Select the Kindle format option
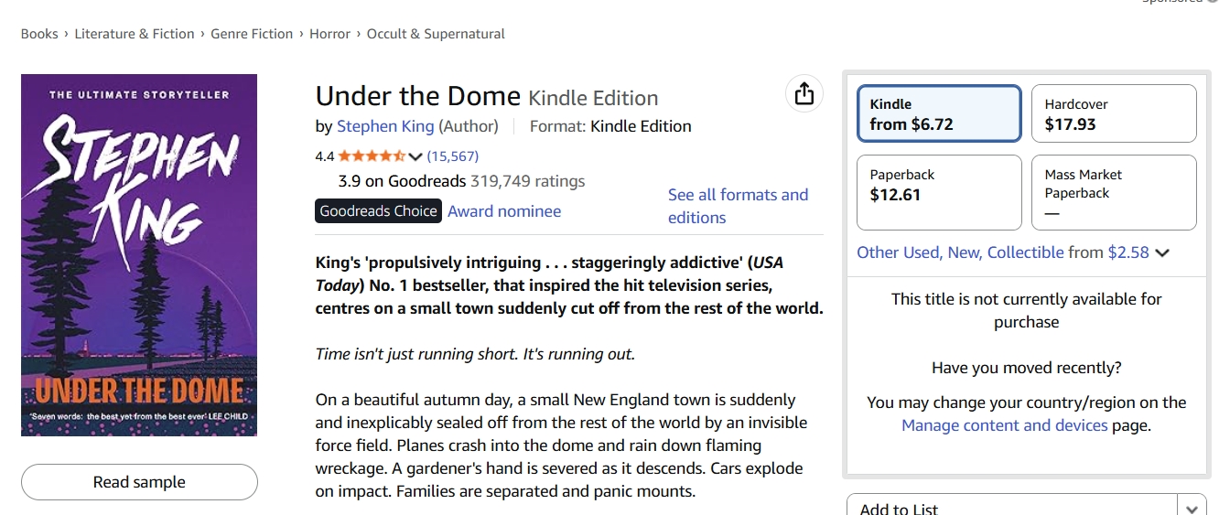This screenshot has height=515, width=1219. [939, 114]
